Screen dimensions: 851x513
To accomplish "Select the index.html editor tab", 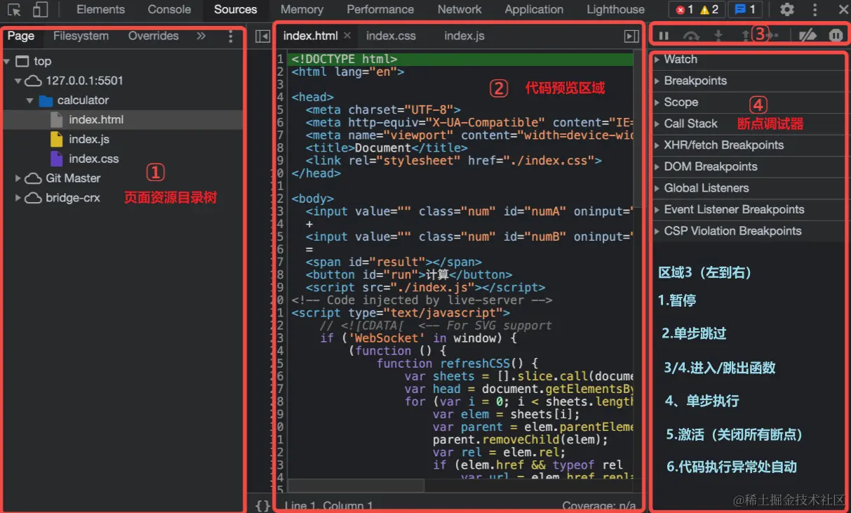I will 311,36.
